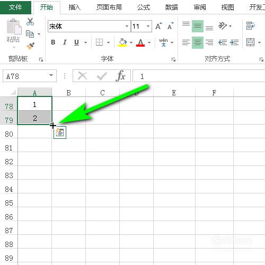
Task: Decrease indent icon
Action: click(x=223, y=42)
